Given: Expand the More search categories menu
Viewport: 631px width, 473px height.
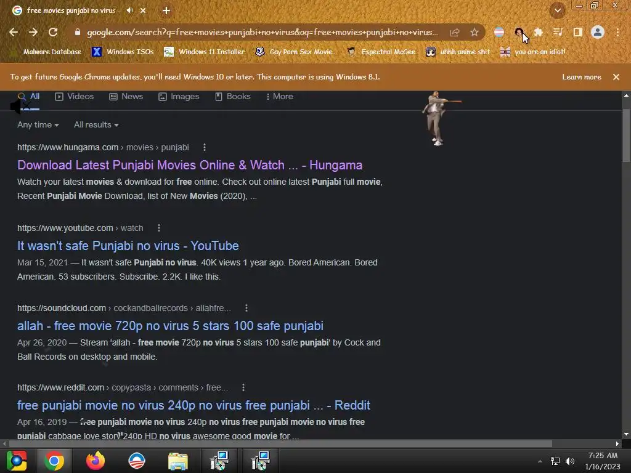Looking at the screenshot, I should pyautogui.click(x=279, y=97).
